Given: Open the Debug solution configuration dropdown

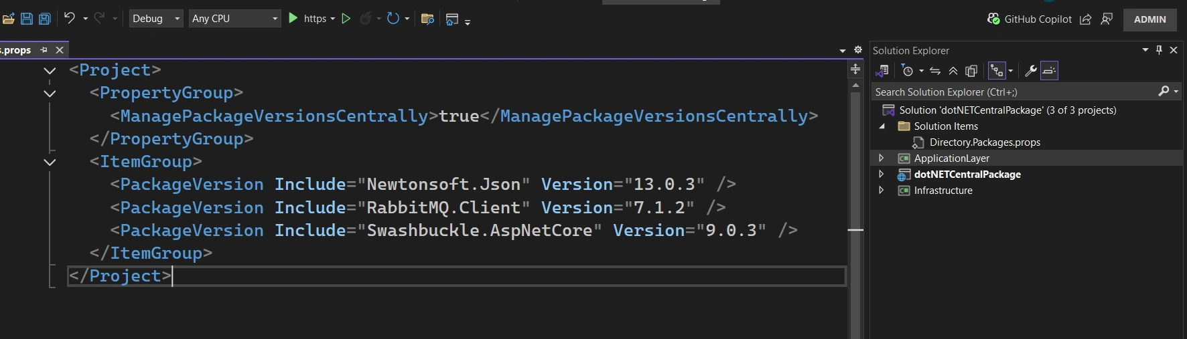Looking at the screenshot, I should click(156, 19).
